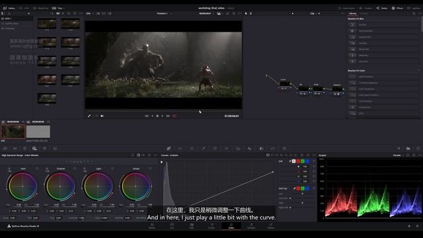Toggle the Timeline panel button
Viewport: 423px width, 238px height.
point(365,8)
